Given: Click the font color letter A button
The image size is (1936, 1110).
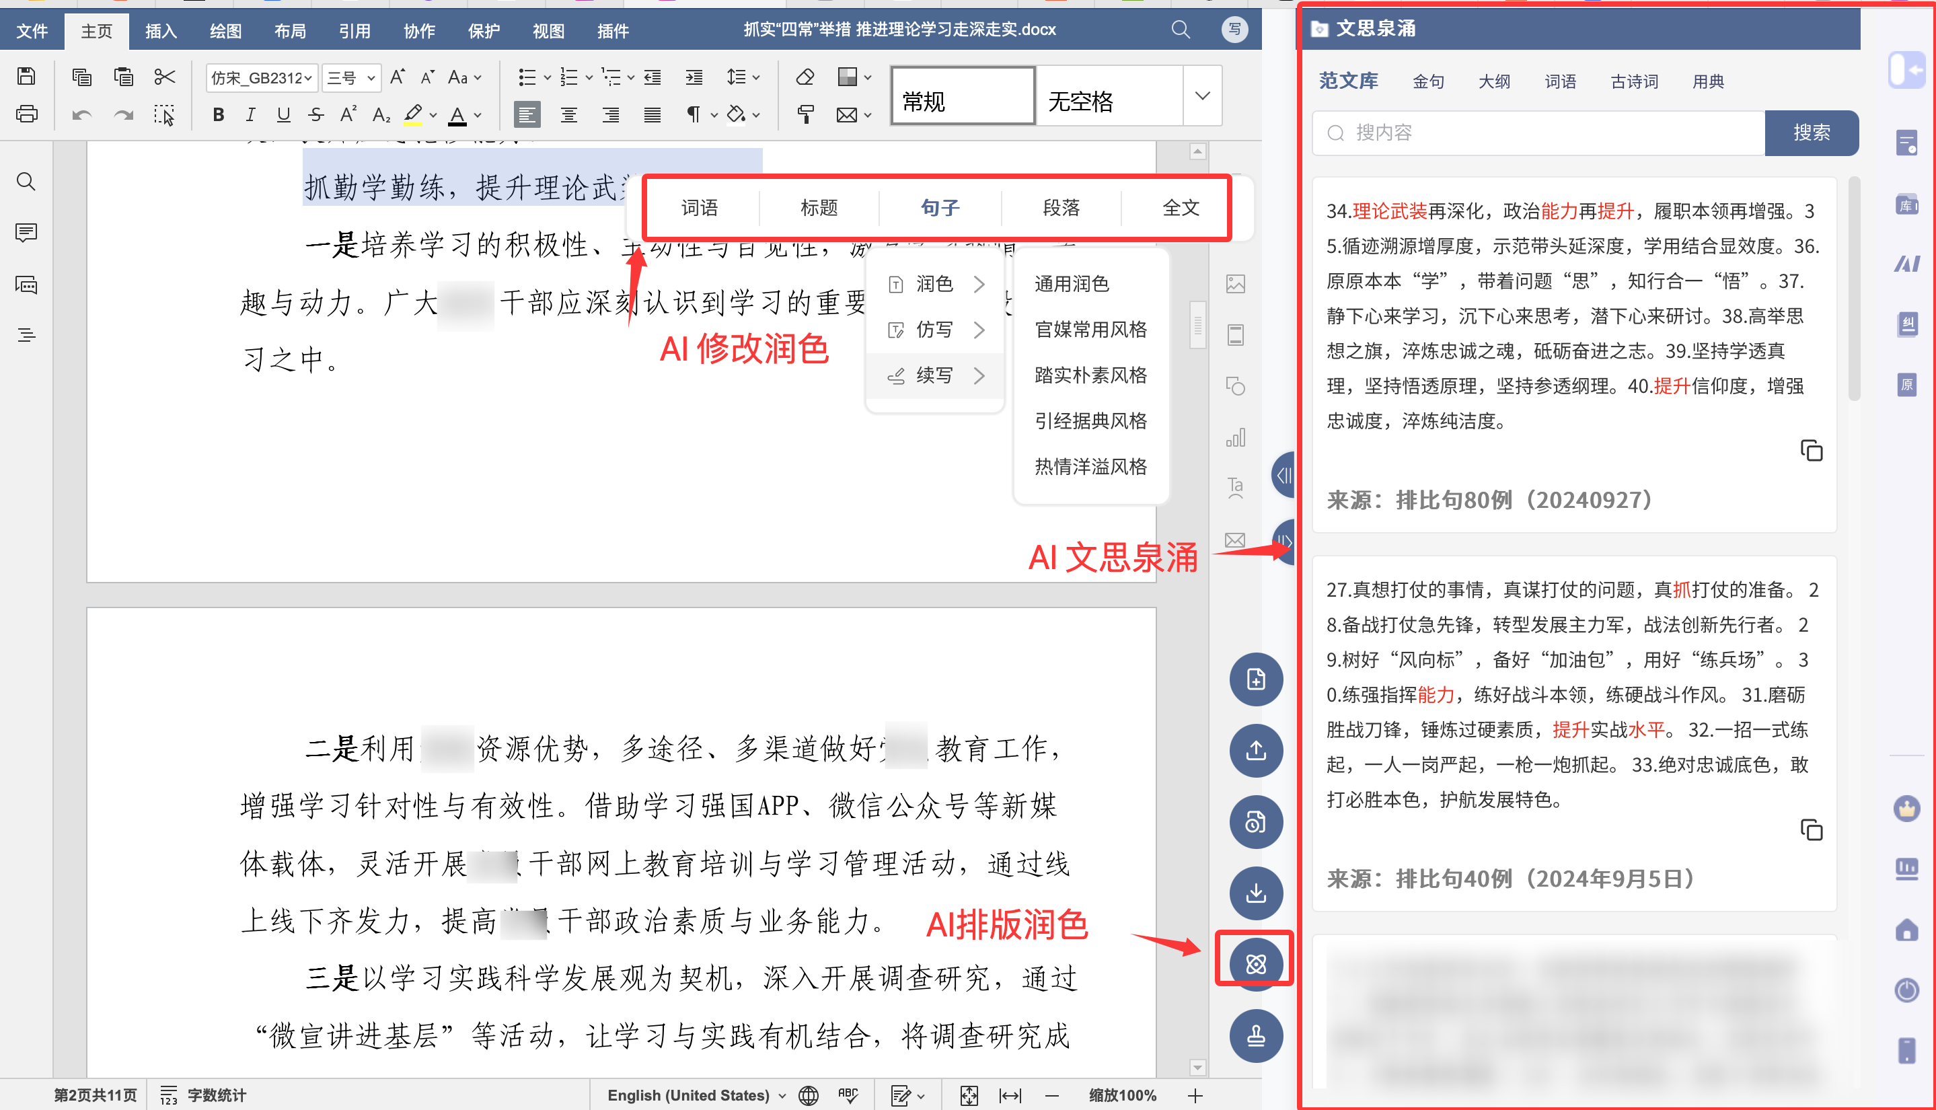Looking at the screenshot, I should click(x=457, y=115).
